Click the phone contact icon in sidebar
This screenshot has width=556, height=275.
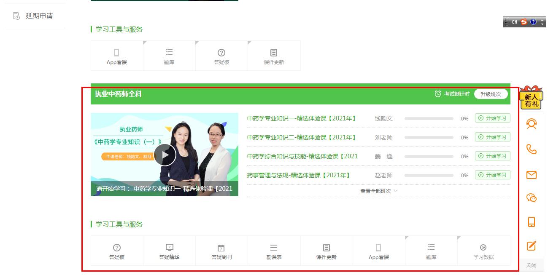click(x=532, y=149)
